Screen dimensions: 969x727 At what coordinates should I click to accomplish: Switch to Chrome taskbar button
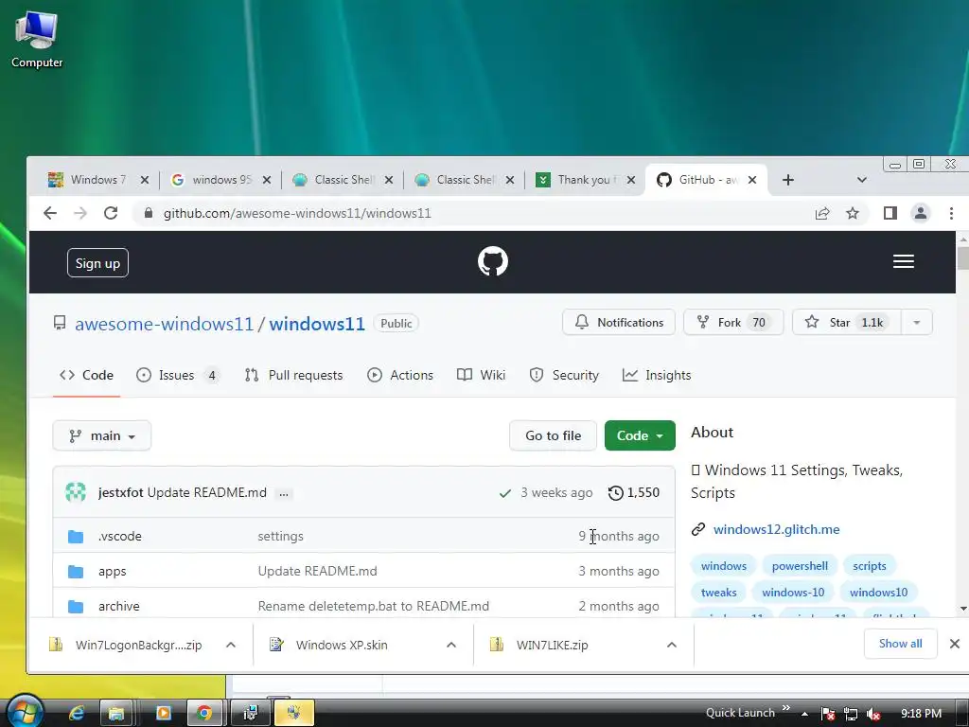point(204,714)
